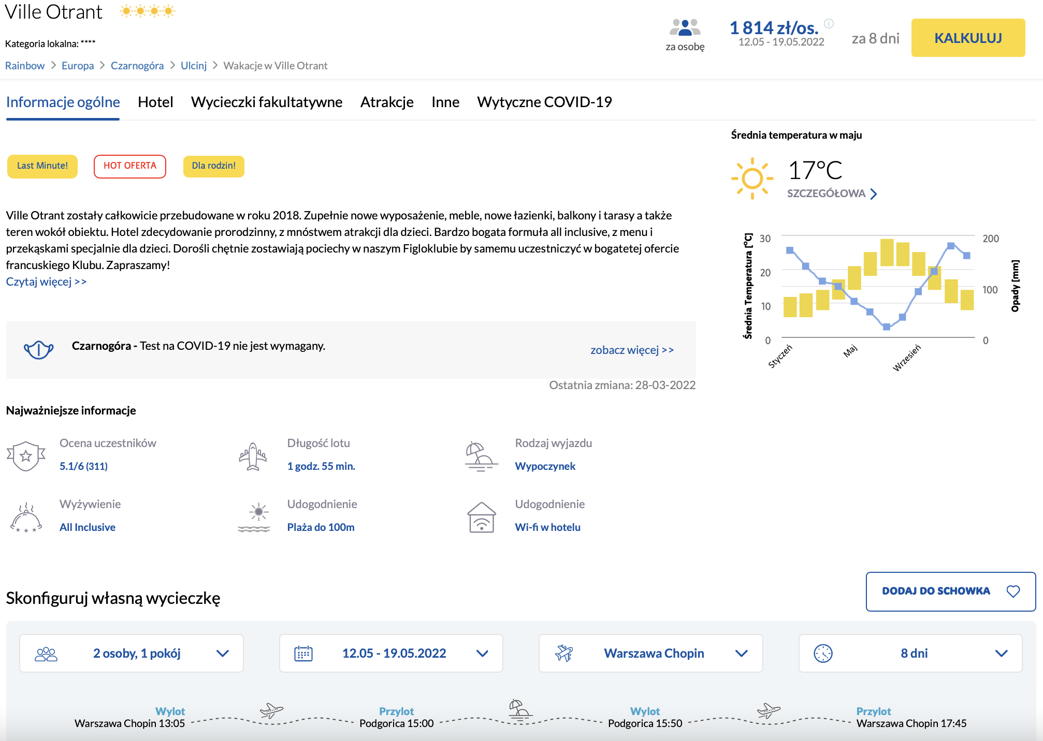
Task: Click the 'Last Minute!' badge
Action: click(42, 166)
